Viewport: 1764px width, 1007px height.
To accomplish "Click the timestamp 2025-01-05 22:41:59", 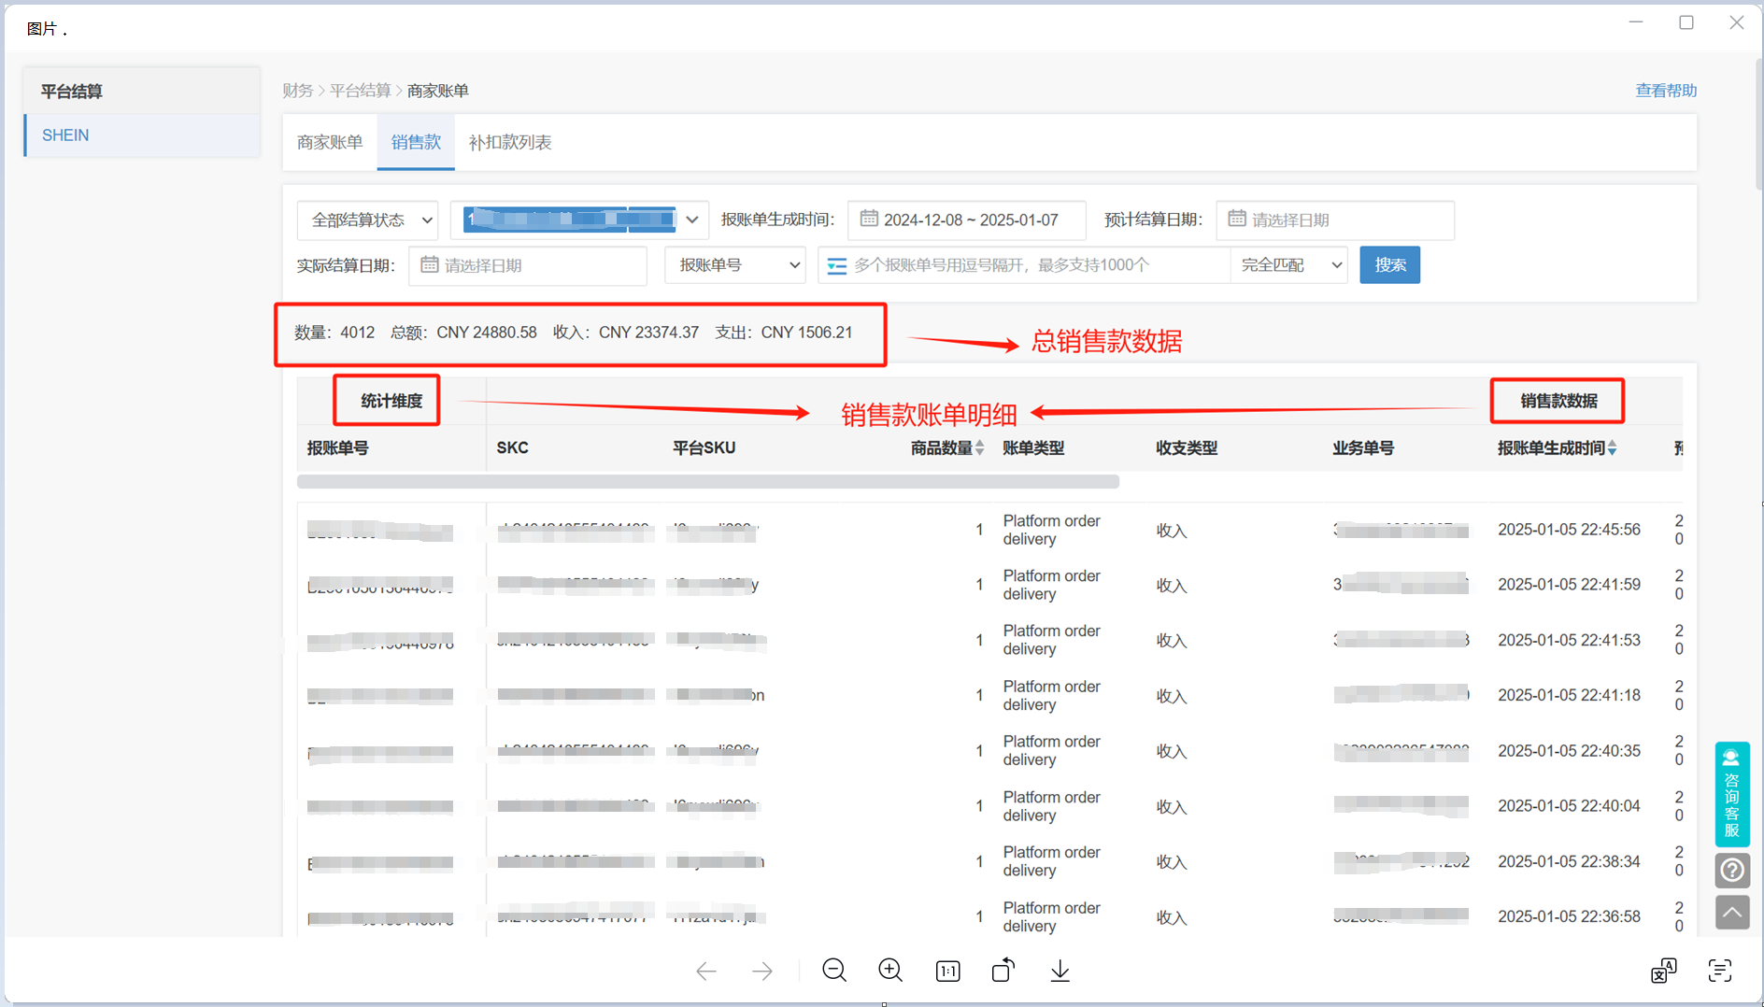I will pos(1569,585).
